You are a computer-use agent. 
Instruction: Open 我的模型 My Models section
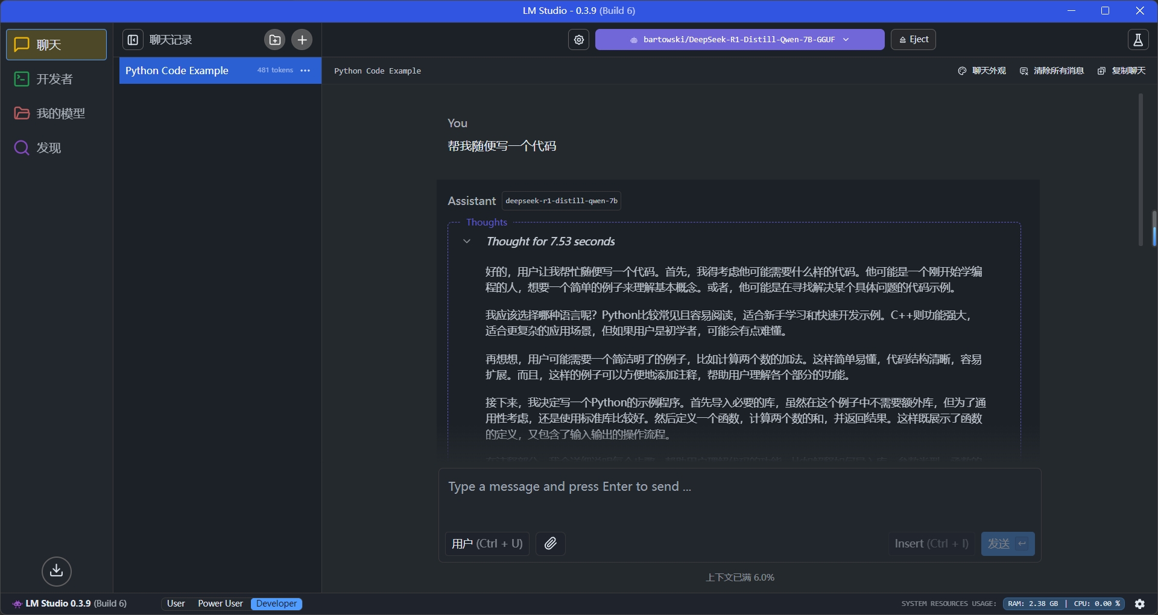tap(56, 113)
